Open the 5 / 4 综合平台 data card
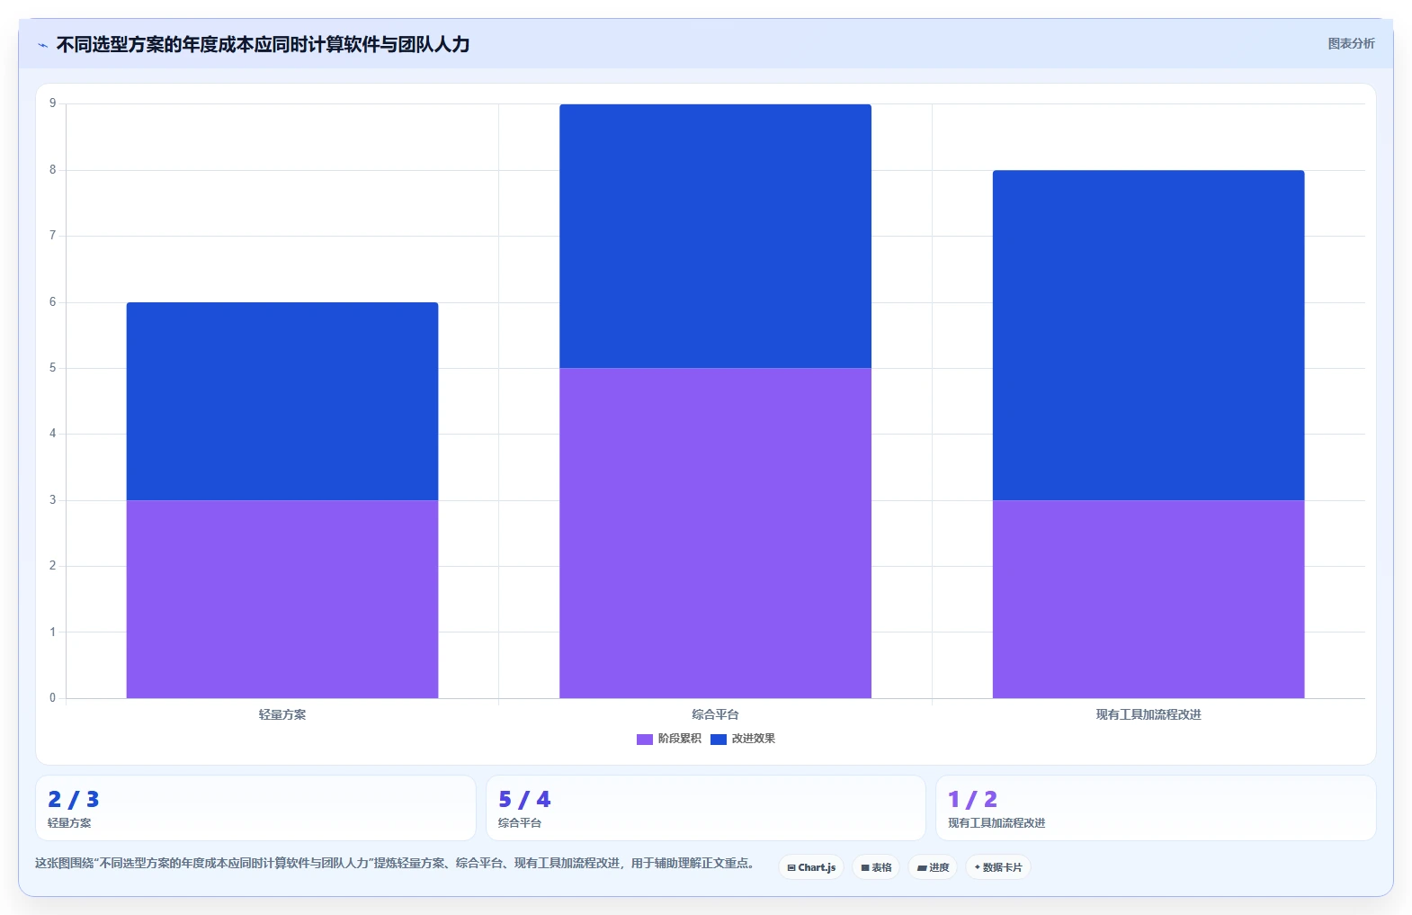Image resolution: width=1412 pixels, height=915 pixels. [x=706, y=808]
